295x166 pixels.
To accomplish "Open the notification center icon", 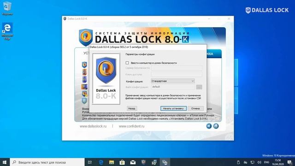I will click(290, 162).
